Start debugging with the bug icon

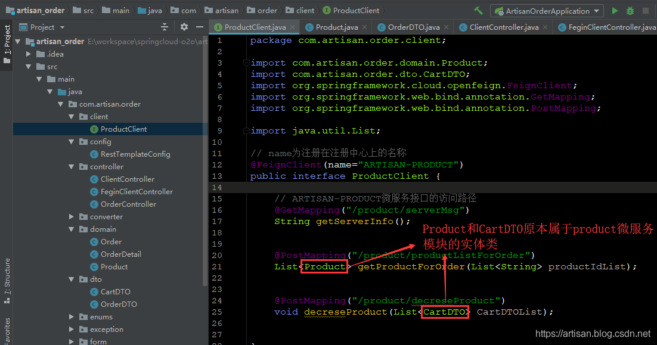630,11
